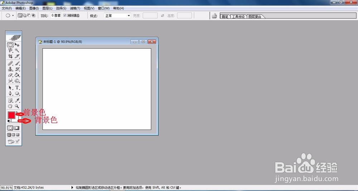Image resolution: width=358 pixels, height=191 pixels.
Task: Switch to Quick Mask mode
Action: 17,128
